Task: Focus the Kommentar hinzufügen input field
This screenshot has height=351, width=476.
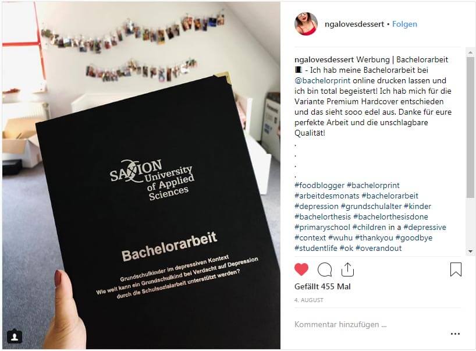Action: click(x=369, y=324)
